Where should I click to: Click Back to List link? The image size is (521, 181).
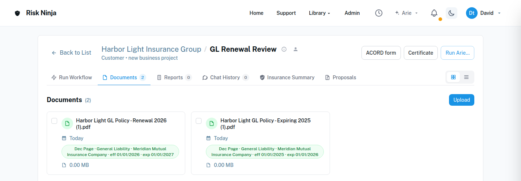click(x=71, y=52)
